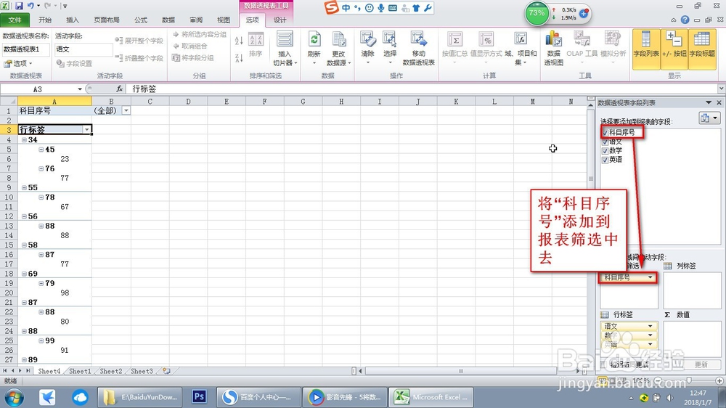Toggle the +/- Buttons (+/-按钮) display
The height and width of the screenshot is (408, 726).
click(674, 49)
